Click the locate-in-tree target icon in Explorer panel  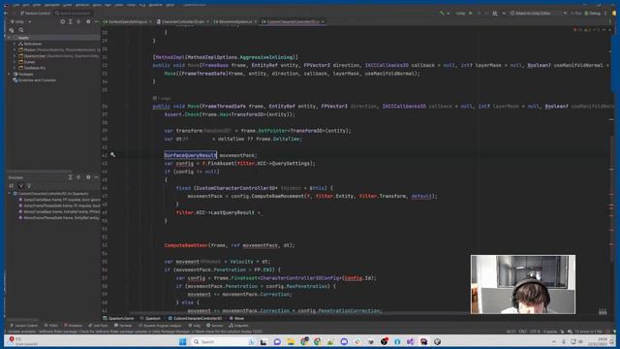(62, 21)
